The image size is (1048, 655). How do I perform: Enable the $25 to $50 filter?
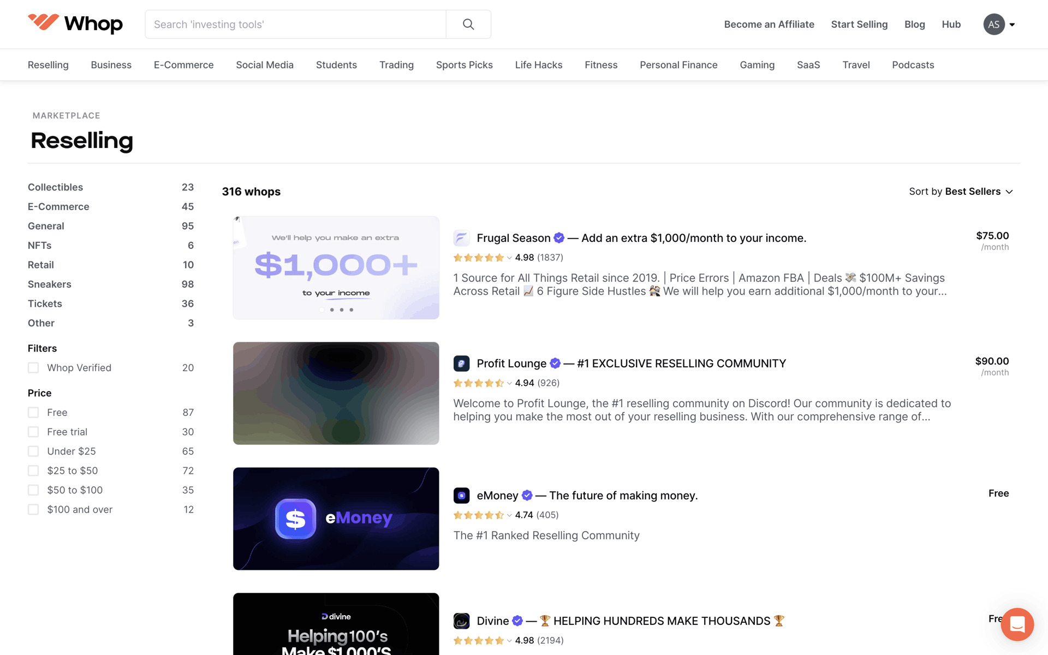[x=33, y=471]
